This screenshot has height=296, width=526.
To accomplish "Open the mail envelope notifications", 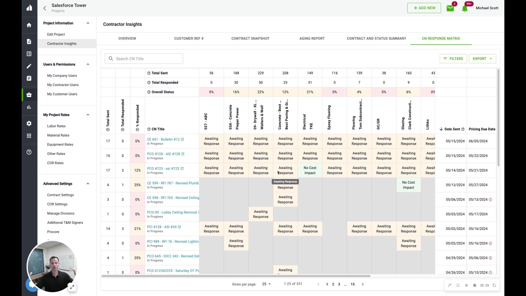I will pyautogui.click(x=450, y=8).
